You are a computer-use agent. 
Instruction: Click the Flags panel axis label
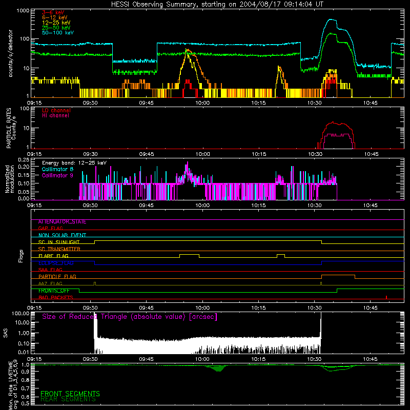coord(21,256)
